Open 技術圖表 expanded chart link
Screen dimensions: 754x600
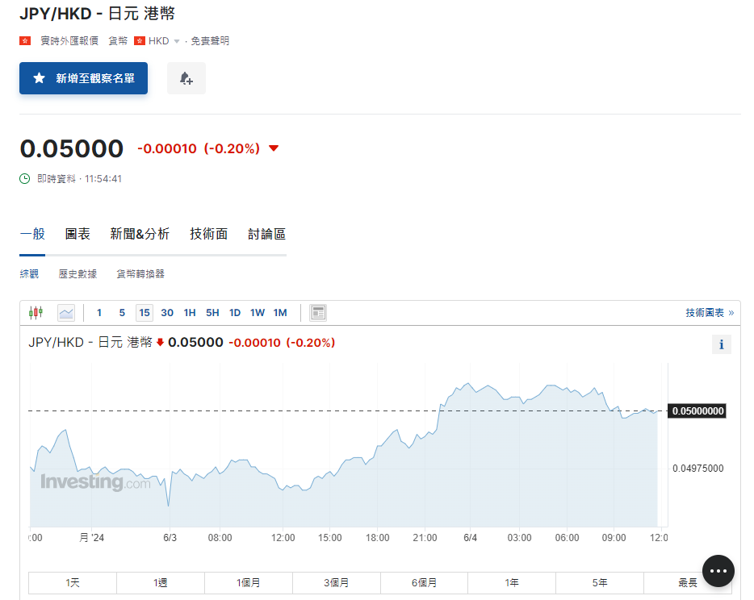tap(710, 312)
